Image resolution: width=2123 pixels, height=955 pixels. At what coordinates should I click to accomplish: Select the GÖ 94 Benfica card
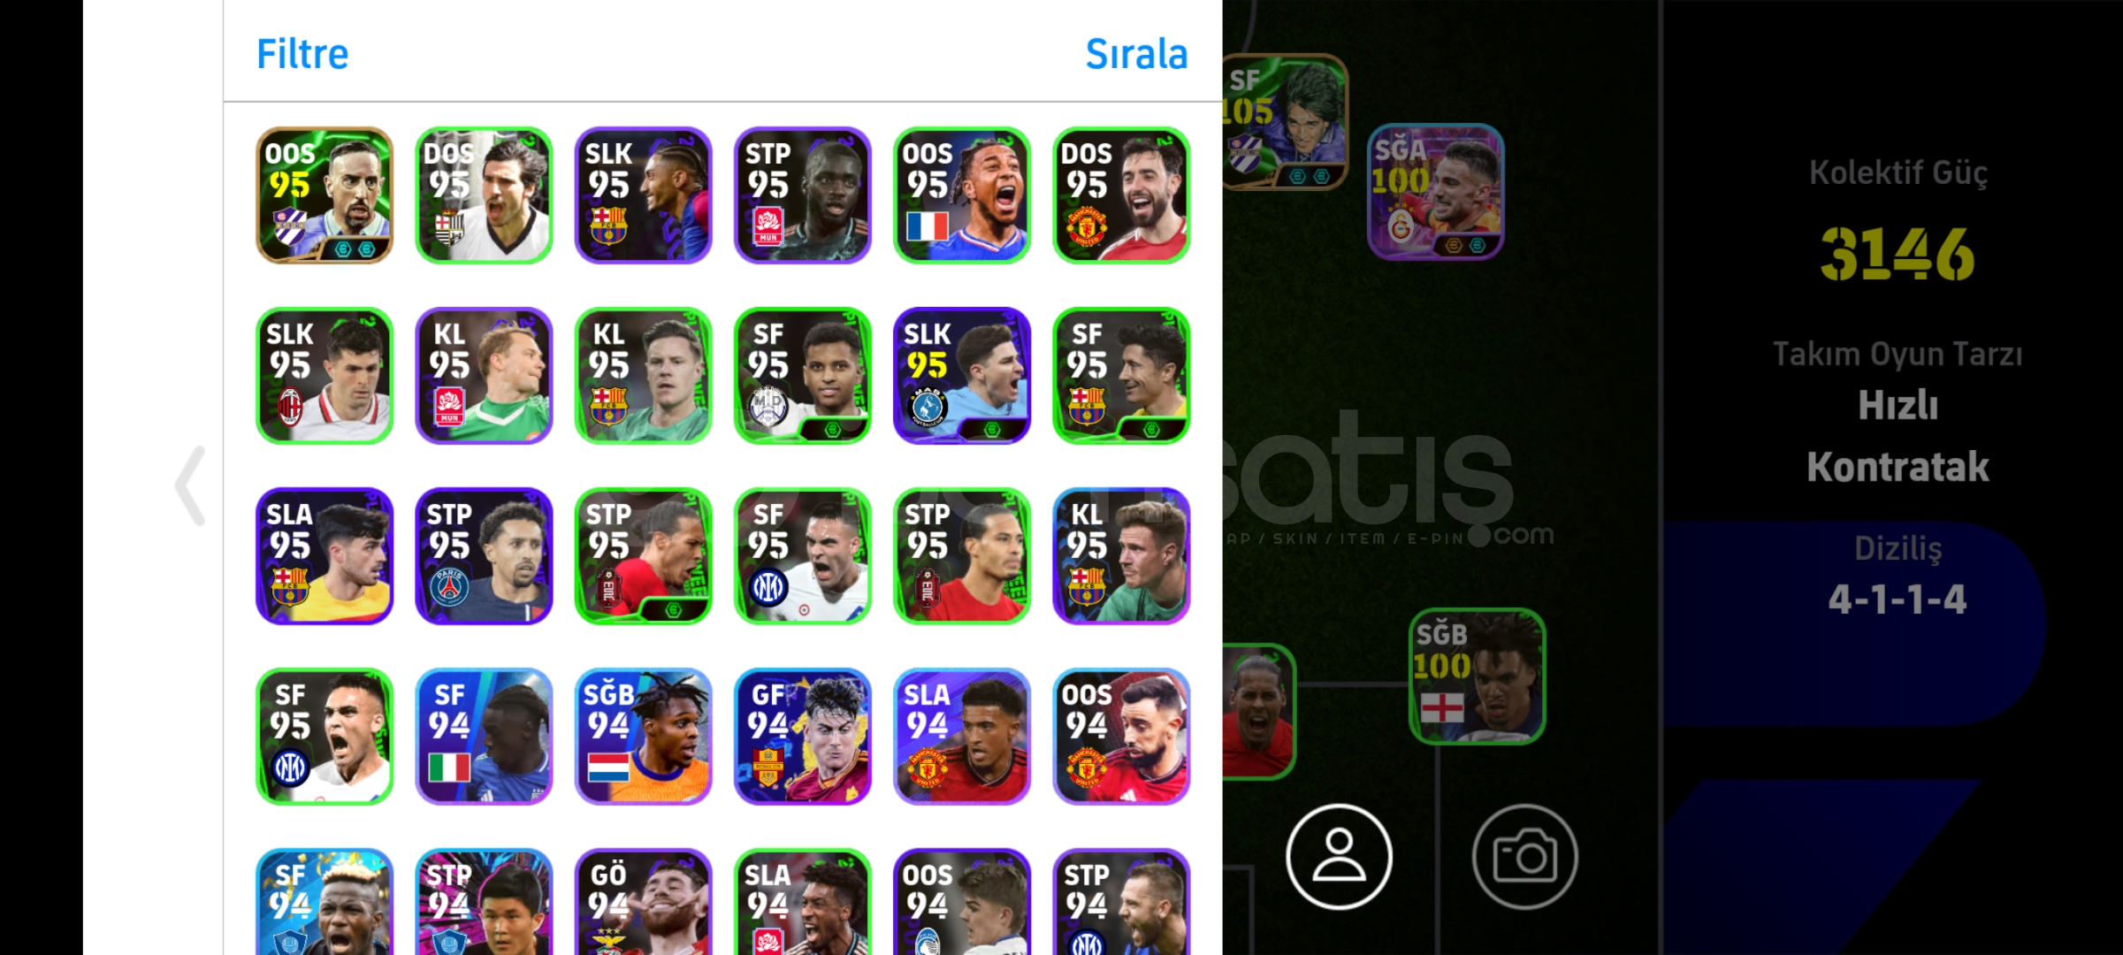[x=643, y=902]
